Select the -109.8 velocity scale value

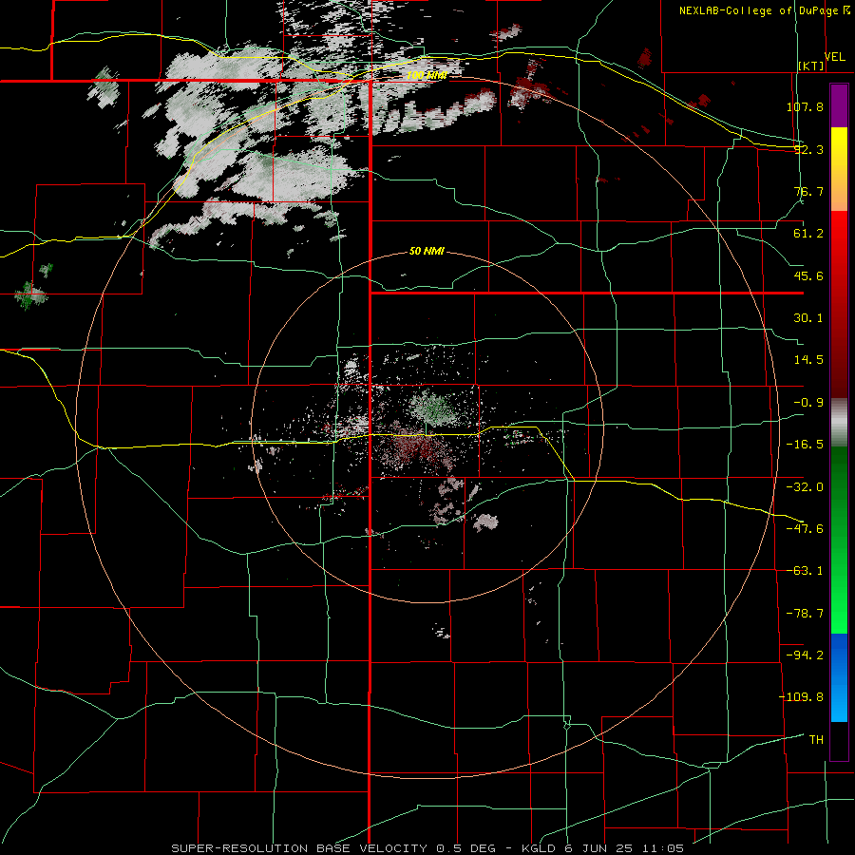pos(801,697)
